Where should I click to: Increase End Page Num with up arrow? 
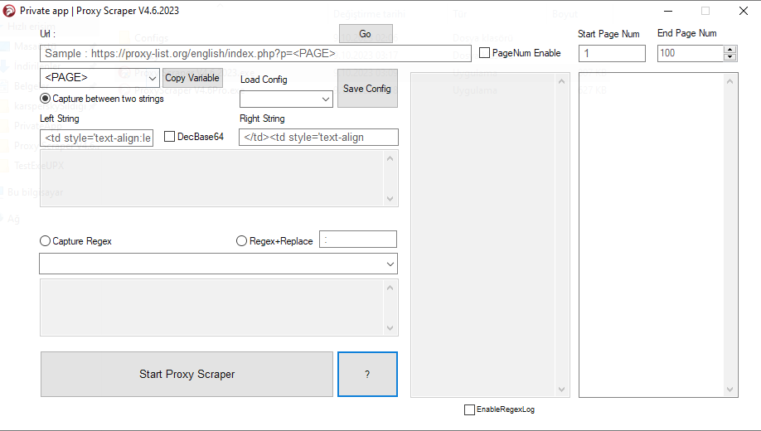pyautogui.click(x=730, y=50)
